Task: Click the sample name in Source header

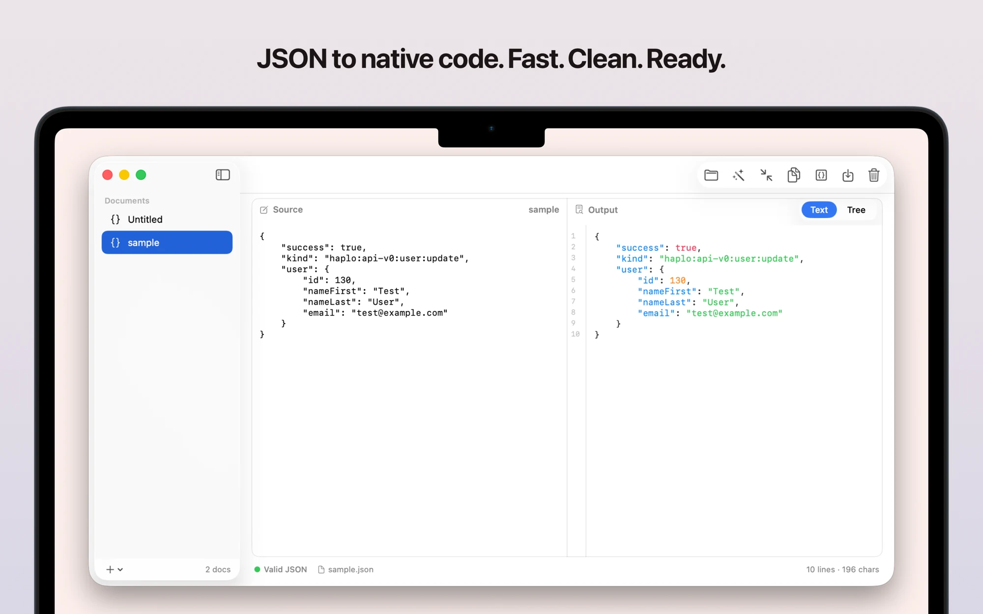Action: 544,210
